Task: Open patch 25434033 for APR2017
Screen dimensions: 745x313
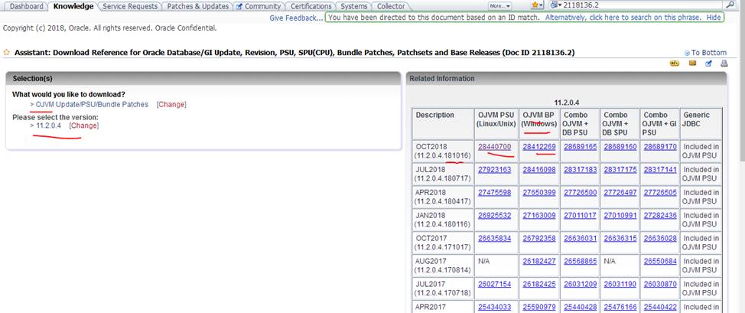Action: [x=495, y=307]
